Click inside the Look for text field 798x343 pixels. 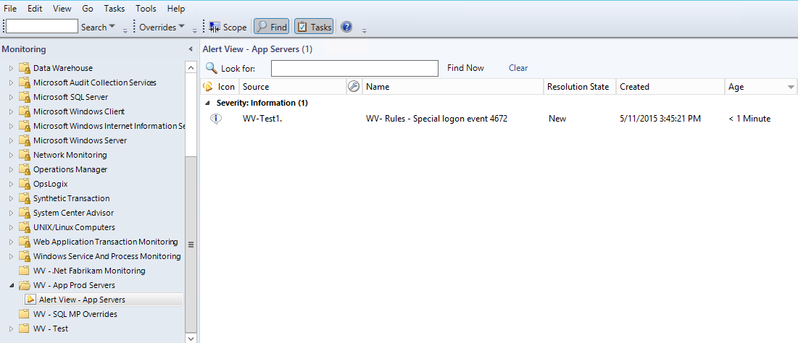pos(354,68)
